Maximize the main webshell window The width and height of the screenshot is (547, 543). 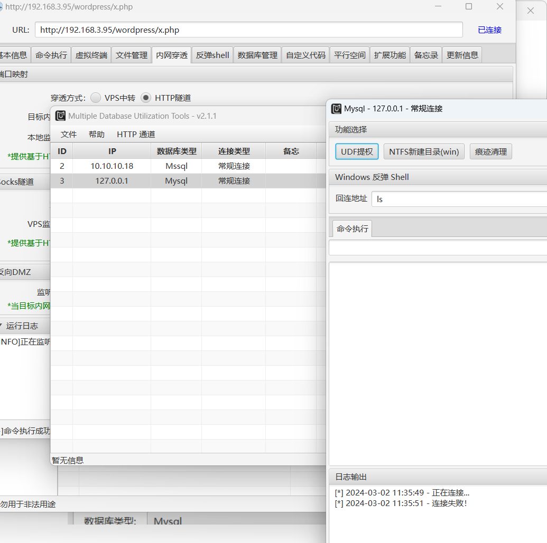point(469,7)
